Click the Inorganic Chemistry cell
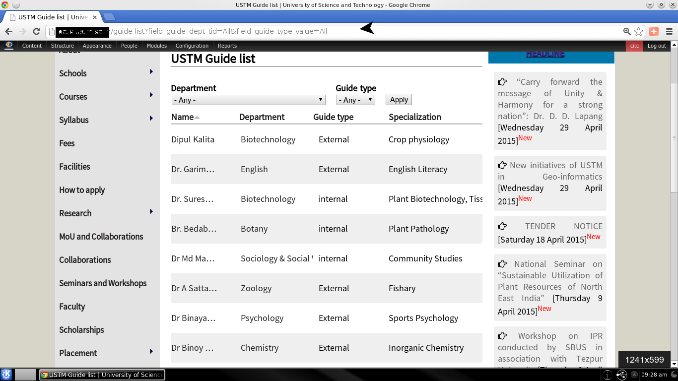 coord(426,348)
